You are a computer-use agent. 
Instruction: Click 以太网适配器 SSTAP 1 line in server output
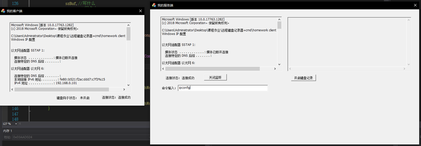(179, 45)
